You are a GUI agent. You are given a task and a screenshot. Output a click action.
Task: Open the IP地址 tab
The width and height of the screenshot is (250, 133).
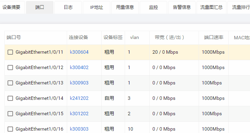pyautogui.click(x=97, y=7)
